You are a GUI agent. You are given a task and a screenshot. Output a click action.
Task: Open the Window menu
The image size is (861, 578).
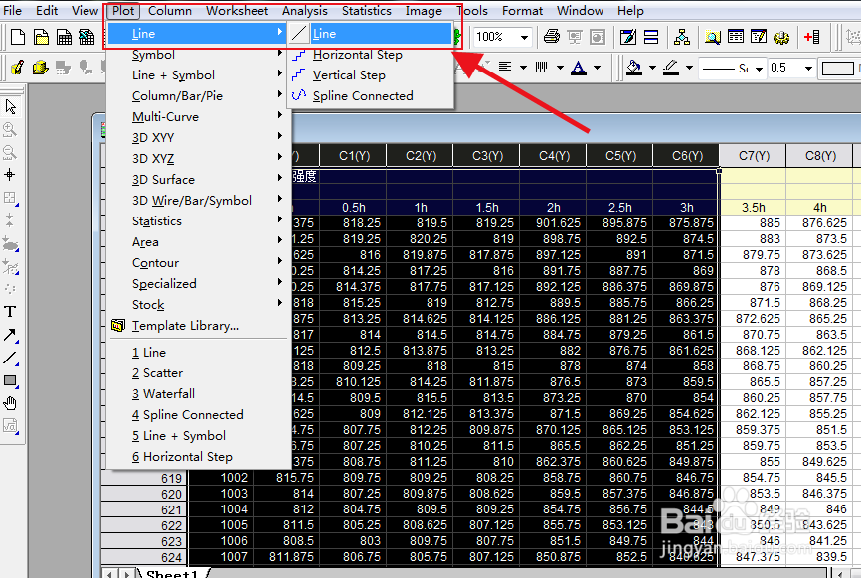(580, 10)
